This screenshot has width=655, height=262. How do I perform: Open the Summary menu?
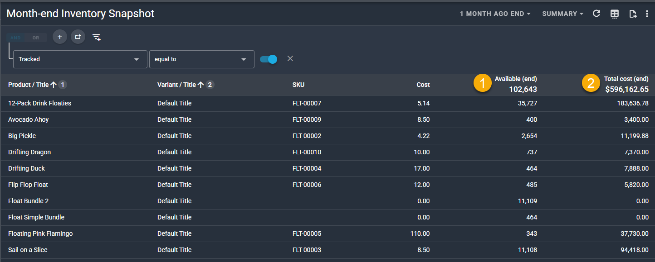[562, 14]
